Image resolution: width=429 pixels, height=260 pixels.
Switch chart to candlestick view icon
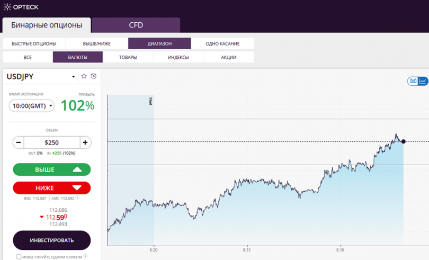click(413, 81)
